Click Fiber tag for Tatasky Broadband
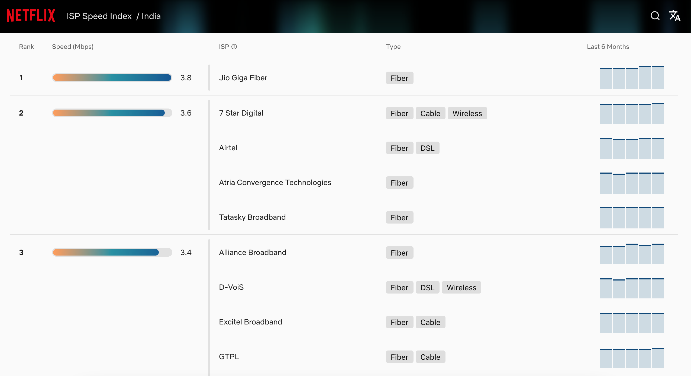Screen dimensions: 691x376 (399, 217)
